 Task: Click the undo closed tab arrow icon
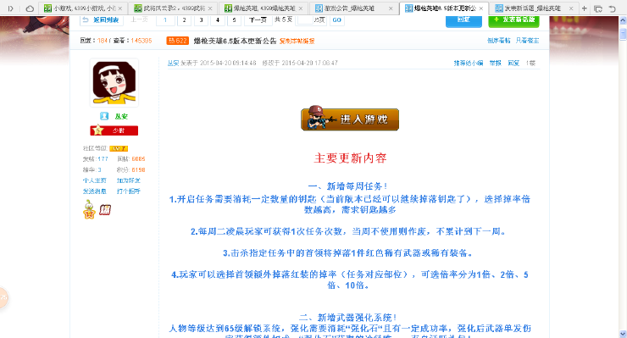coord(613,8)
